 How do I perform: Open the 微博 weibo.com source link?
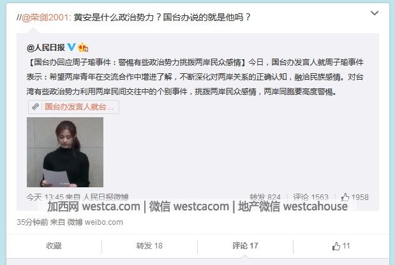(95, 222)
